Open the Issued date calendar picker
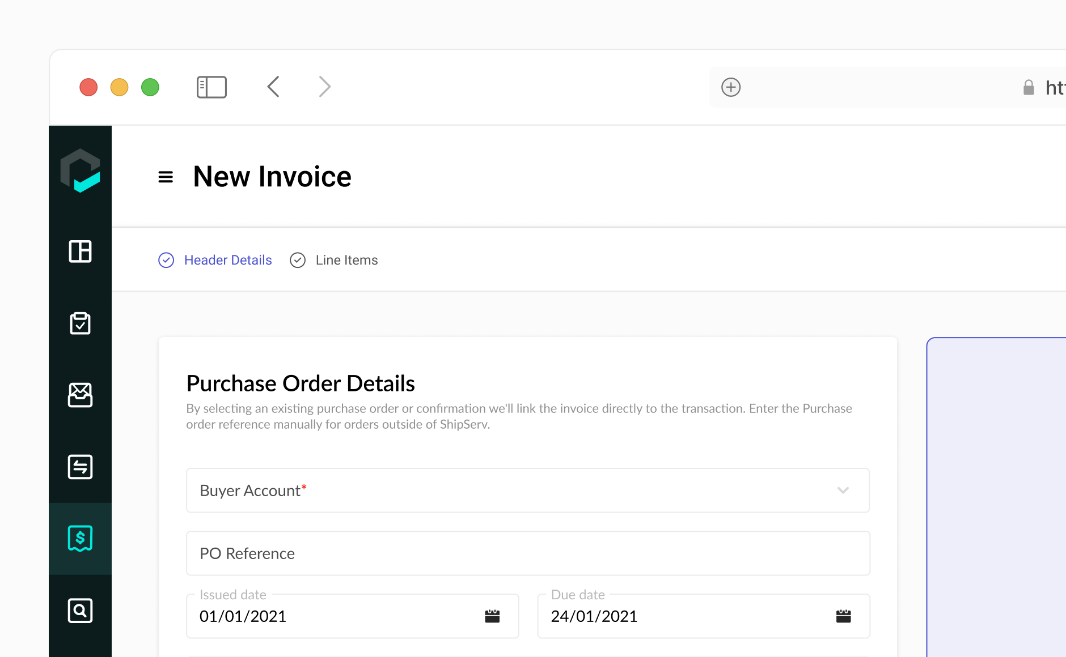1066x657 pixels. (492, 616)
